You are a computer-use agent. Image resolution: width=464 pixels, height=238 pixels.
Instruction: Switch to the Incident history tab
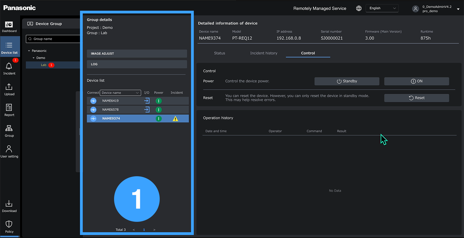[x=264, y=53]
